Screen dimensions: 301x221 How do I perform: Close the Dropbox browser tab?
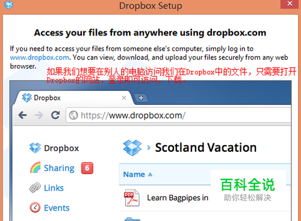(124, 98)
